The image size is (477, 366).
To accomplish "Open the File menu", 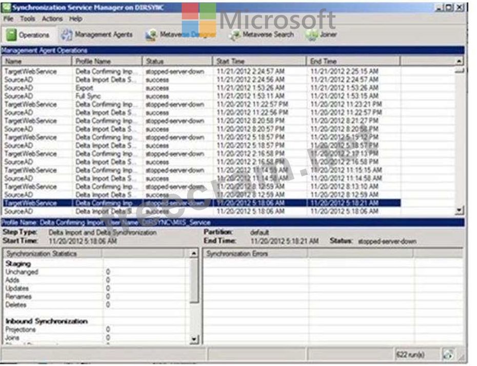I will tap(9, 18).
